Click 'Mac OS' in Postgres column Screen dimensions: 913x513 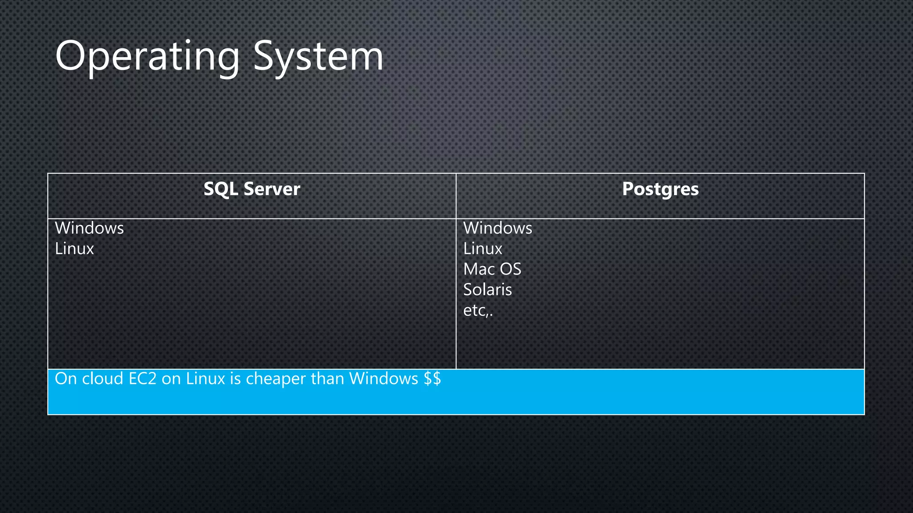(492, 269)
